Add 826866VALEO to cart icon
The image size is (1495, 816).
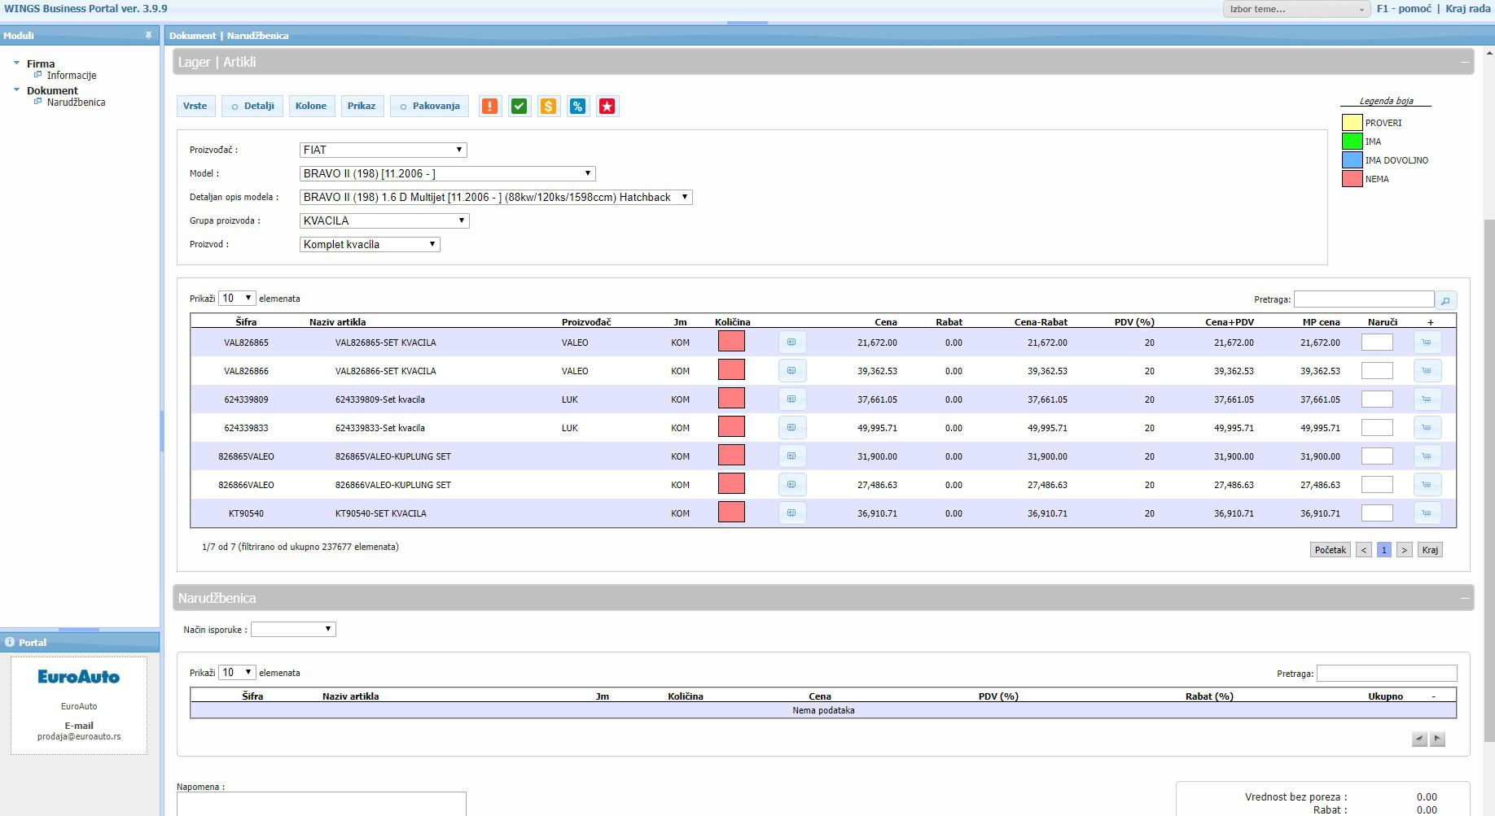pyautogui.click(x=1427, y=485)
